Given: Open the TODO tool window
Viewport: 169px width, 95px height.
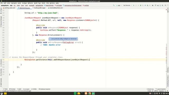Looking at the screenshot, I should coord(5,89).
